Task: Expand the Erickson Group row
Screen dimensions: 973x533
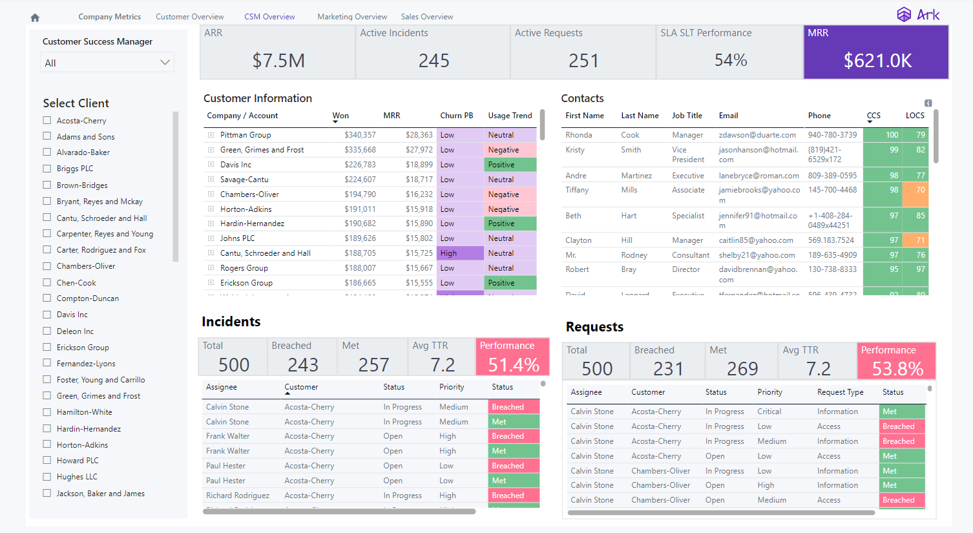Action: (x=209, y=282)
